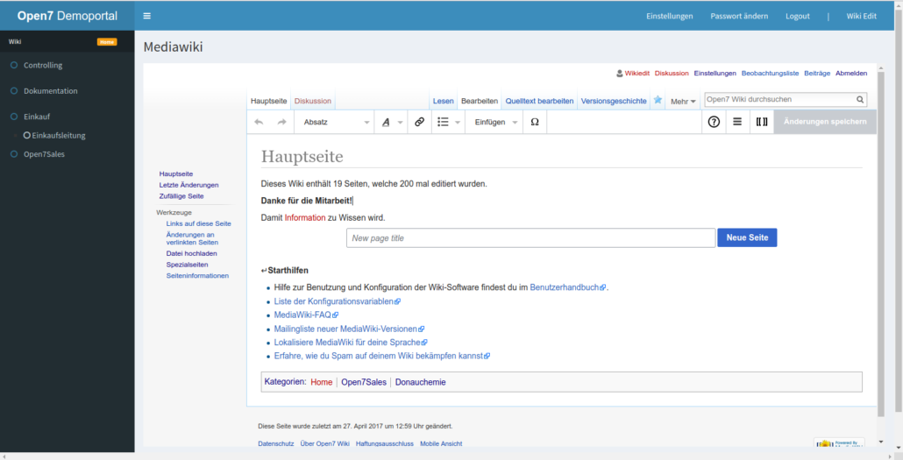Viewport: 903px width, 460px height.
Task: Click Zufällige Seite in wiki sidebar
Action: 181,196
